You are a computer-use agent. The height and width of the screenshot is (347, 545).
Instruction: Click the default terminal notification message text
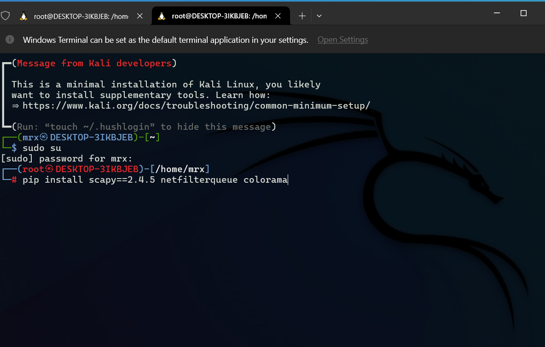[165, 40]
